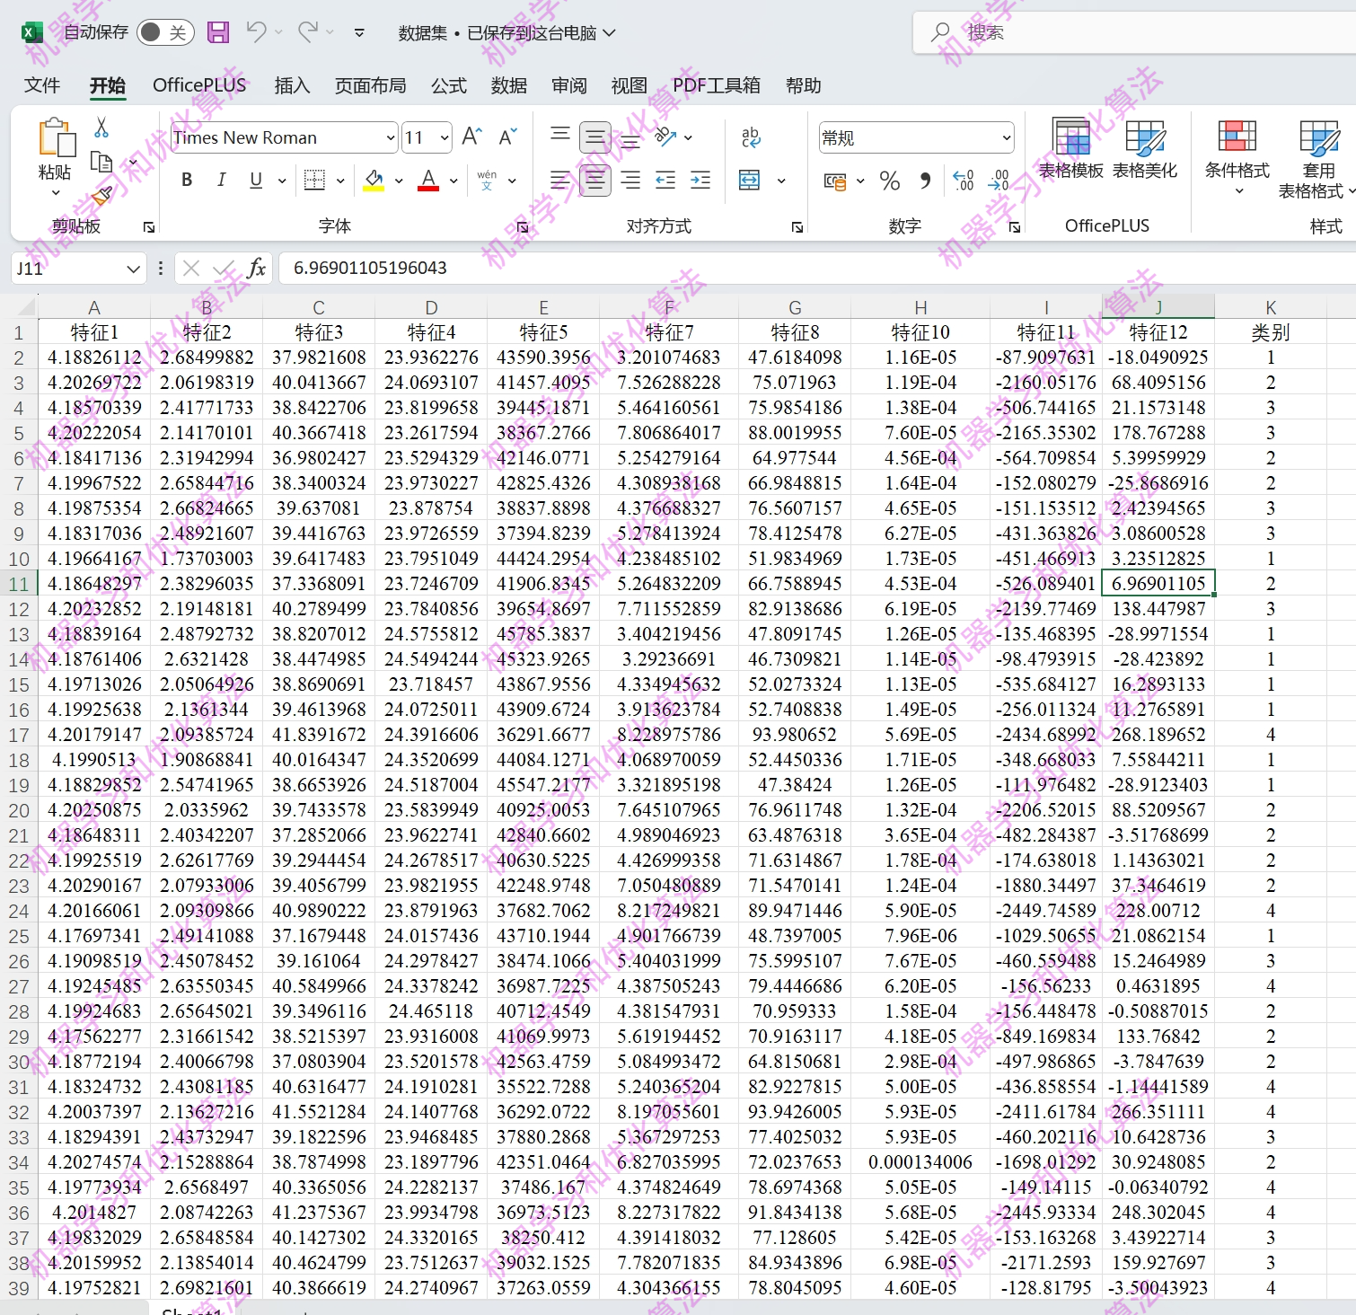The width and height of the screenshot is (1356, 1315).
Task: Switch to 插入 Insert tab
Action: pos(292,85)
